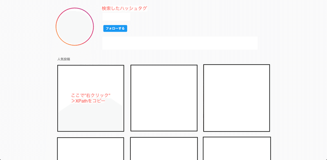Open the hashtag profile picture circle
Viewport: 327px width, 160px height.
(75, 26)
